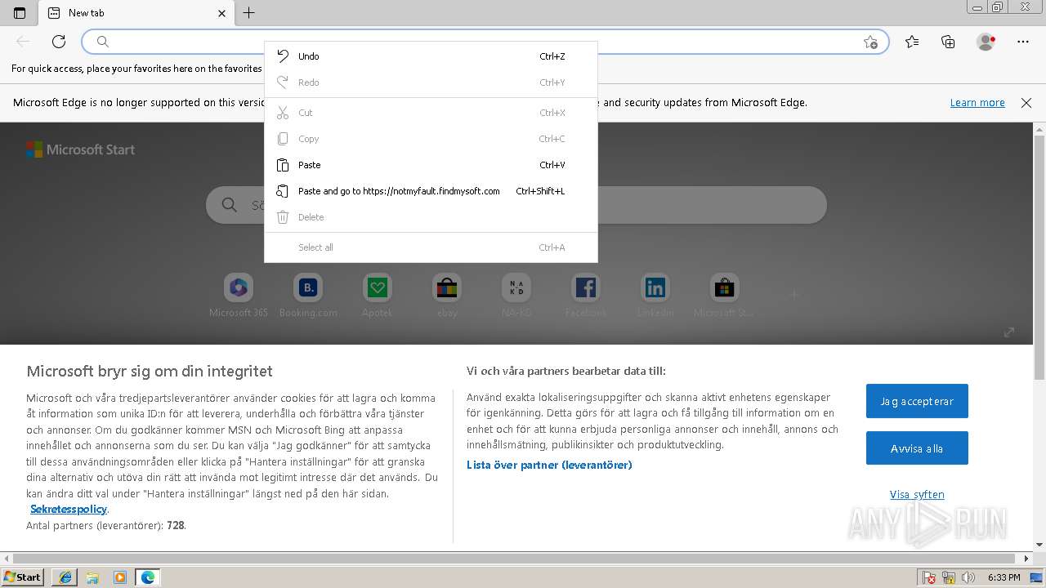Open a new tab with plus button
This screenshot has height=588, width=1046.
tap(249, 13)
